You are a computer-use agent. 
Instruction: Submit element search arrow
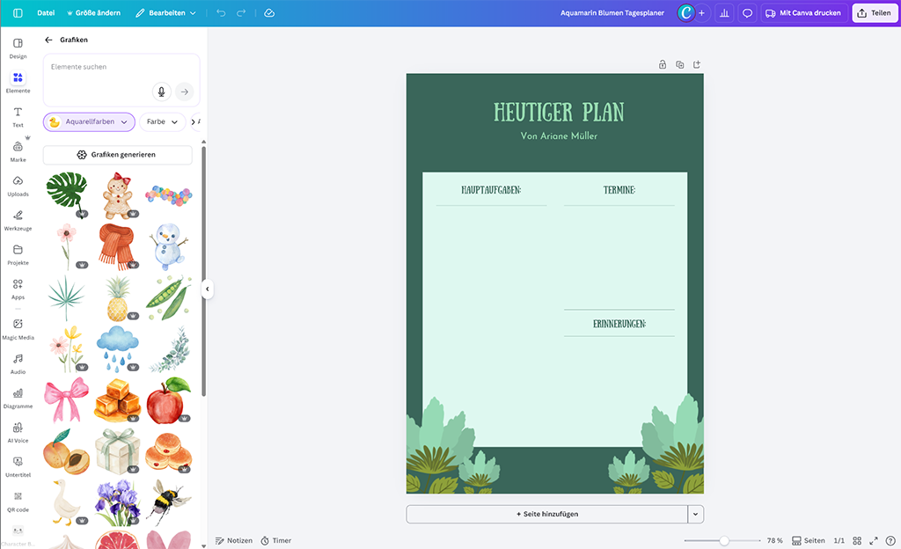[x=185, y=91]
